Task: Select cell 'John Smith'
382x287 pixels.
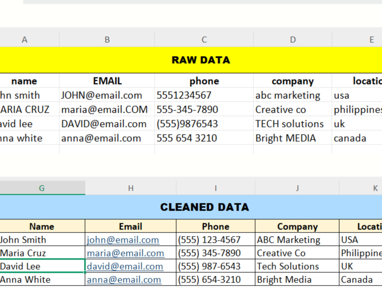Action: click(42, 240)
